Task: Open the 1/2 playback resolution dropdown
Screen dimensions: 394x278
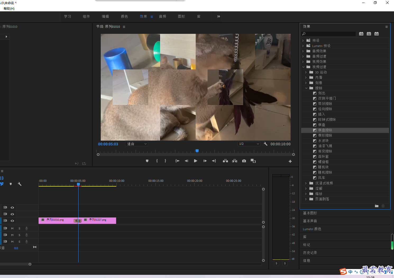Action: [249, 144]
